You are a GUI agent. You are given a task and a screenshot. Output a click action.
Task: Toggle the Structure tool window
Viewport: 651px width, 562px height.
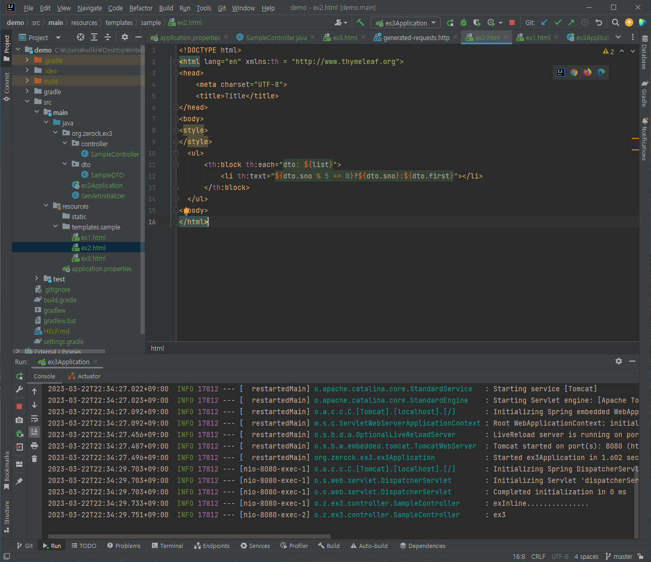6,516
